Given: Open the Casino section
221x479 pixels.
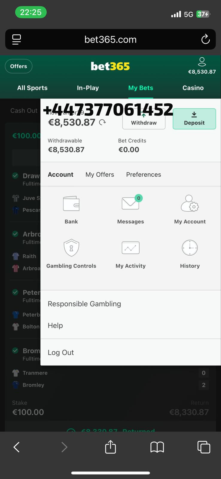Looking at the screenshot, I should pos(193,88).
